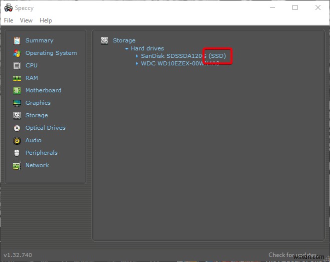Open the View menu

click(26, 20)
